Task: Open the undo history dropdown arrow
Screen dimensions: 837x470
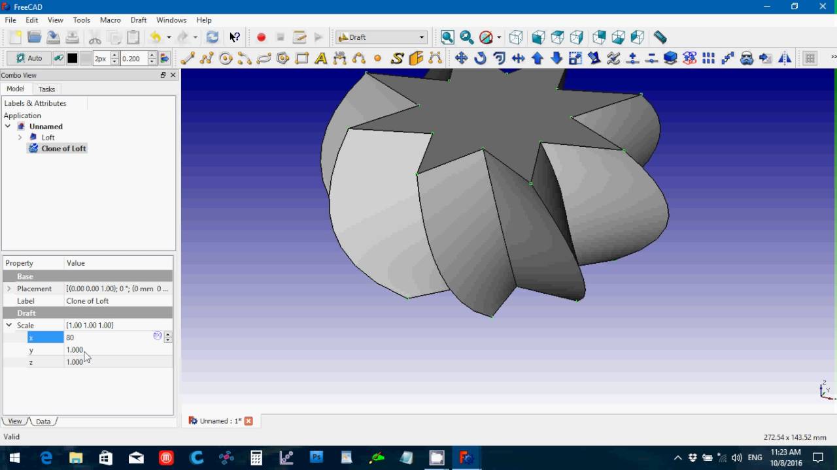Action: click(168, 37)
